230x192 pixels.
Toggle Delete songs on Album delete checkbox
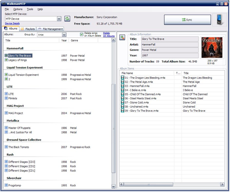[82, 35]
